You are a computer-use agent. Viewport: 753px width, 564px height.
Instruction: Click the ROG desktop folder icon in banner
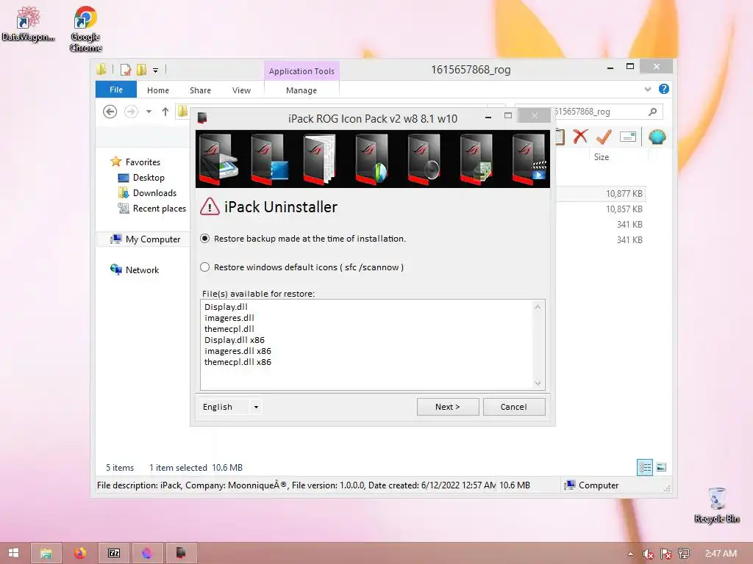coord(269,159)
